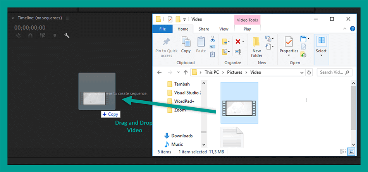Screen dimensions: 368x172
Task: Open Explorer help question mark icon
Action: [x=352, y=29]
